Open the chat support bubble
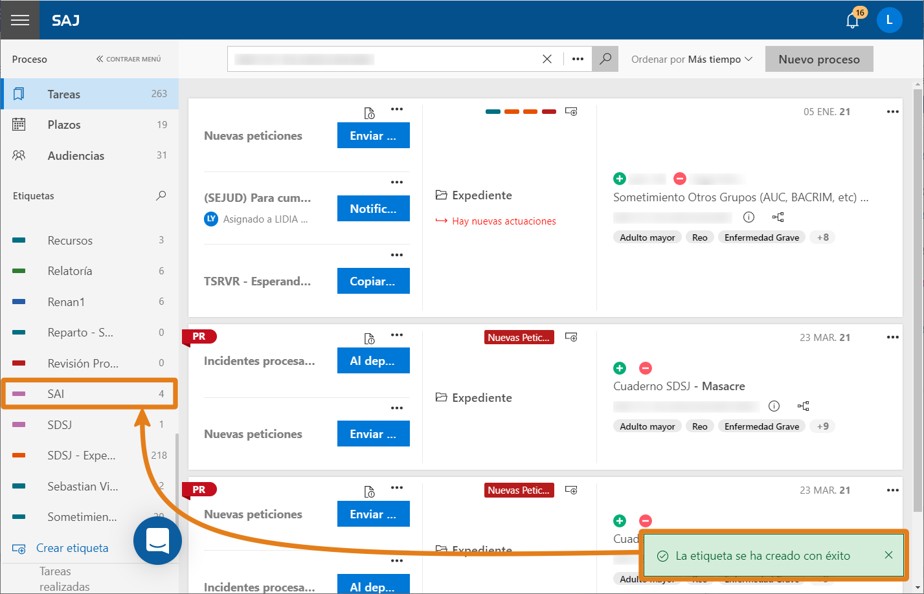The image size is (924, 594). [x=157, y=540]
